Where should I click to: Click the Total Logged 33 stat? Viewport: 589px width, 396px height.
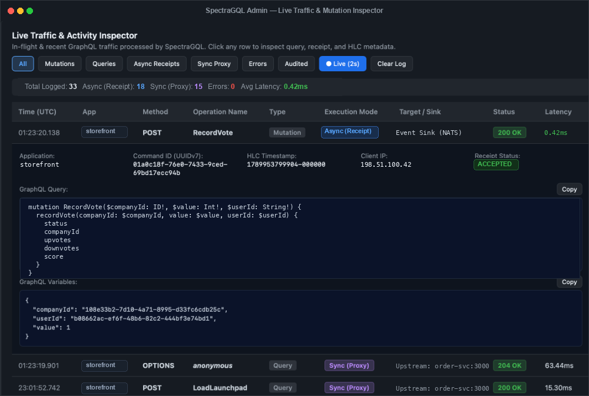[51, 87]
